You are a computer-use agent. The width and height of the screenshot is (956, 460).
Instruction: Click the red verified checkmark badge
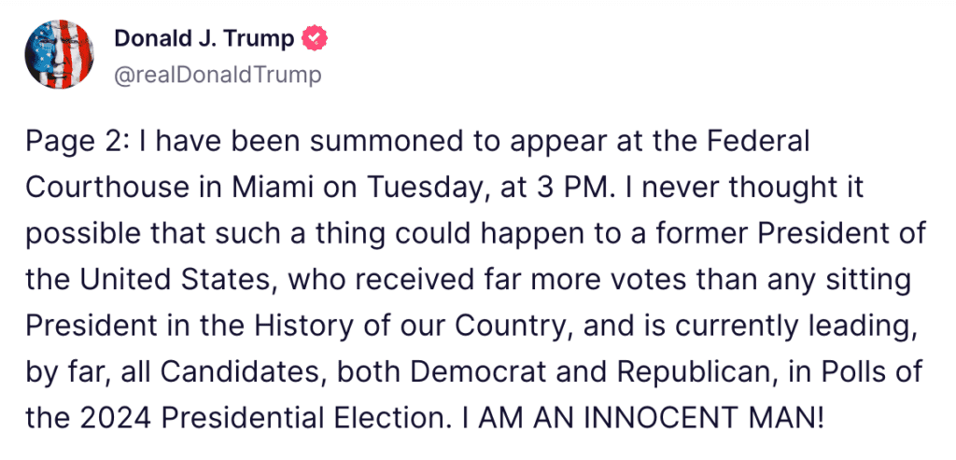316,39
